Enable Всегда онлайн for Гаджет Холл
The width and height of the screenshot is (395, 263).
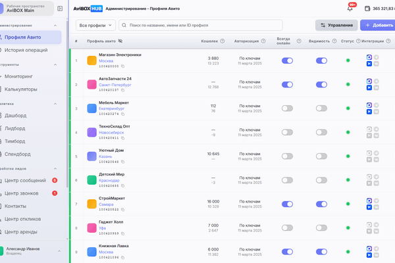[x=287, y=228]
